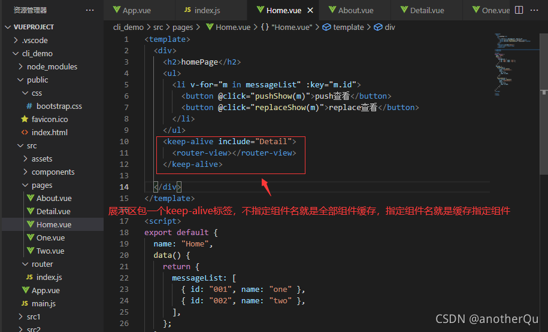
Task: Click the Vue icon beside About.vue file
Action: (31, 198)
